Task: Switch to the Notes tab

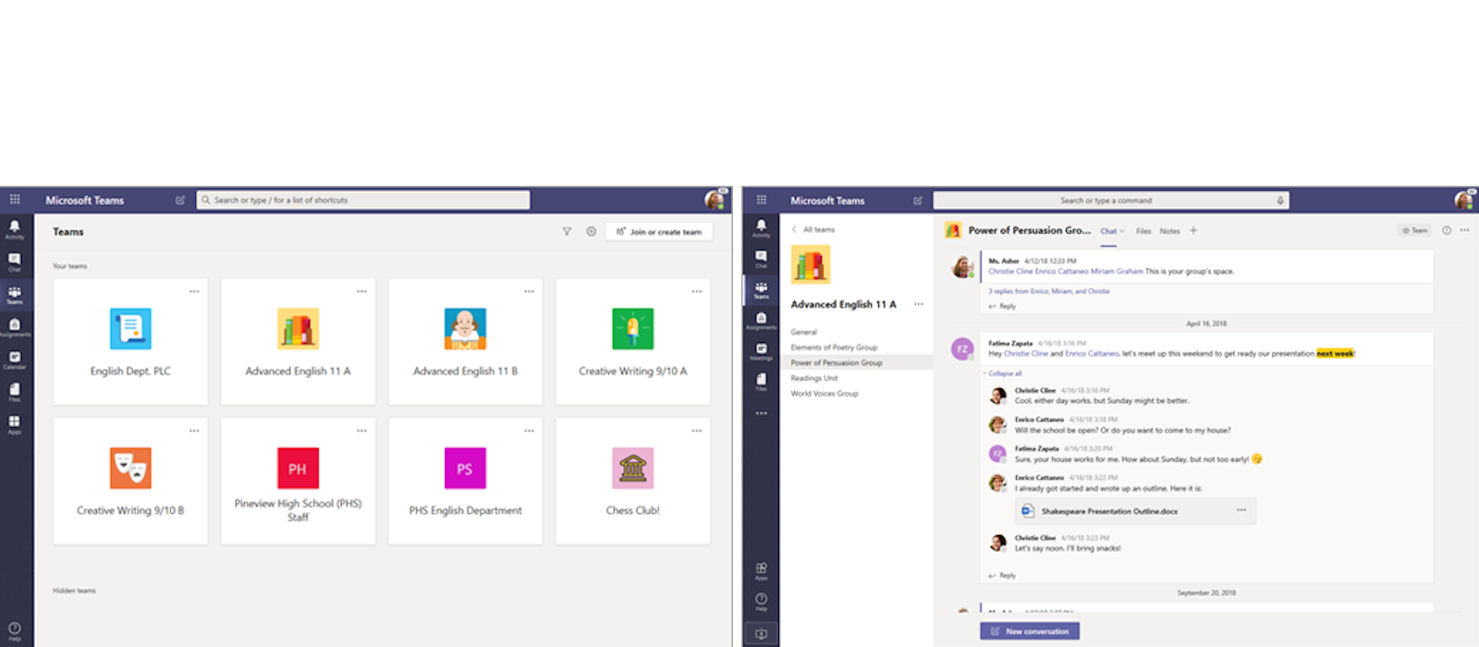Action: pos(1169,231)
